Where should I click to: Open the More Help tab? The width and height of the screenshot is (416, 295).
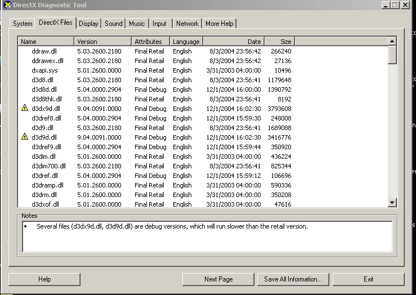(219, 24)
